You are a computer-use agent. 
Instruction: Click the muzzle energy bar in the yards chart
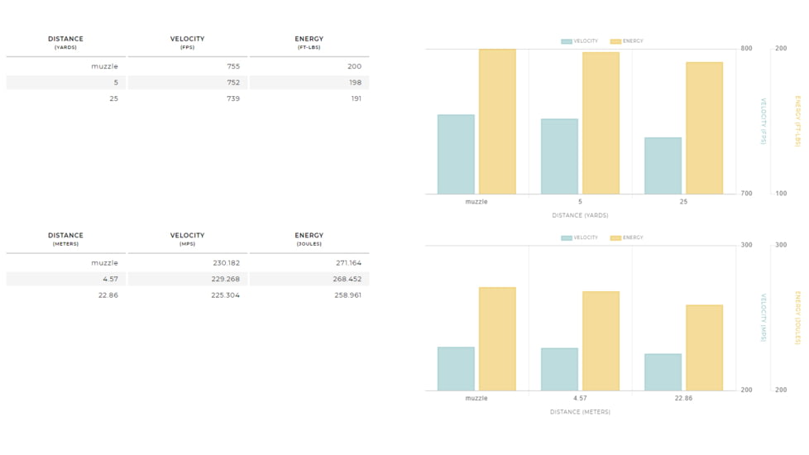[x=497, y=122]
